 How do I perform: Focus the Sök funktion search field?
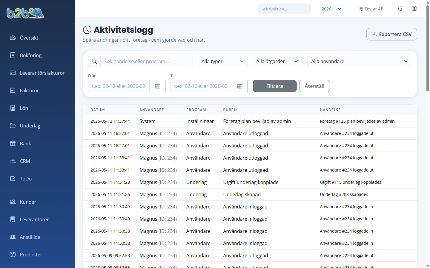(284, 9)
